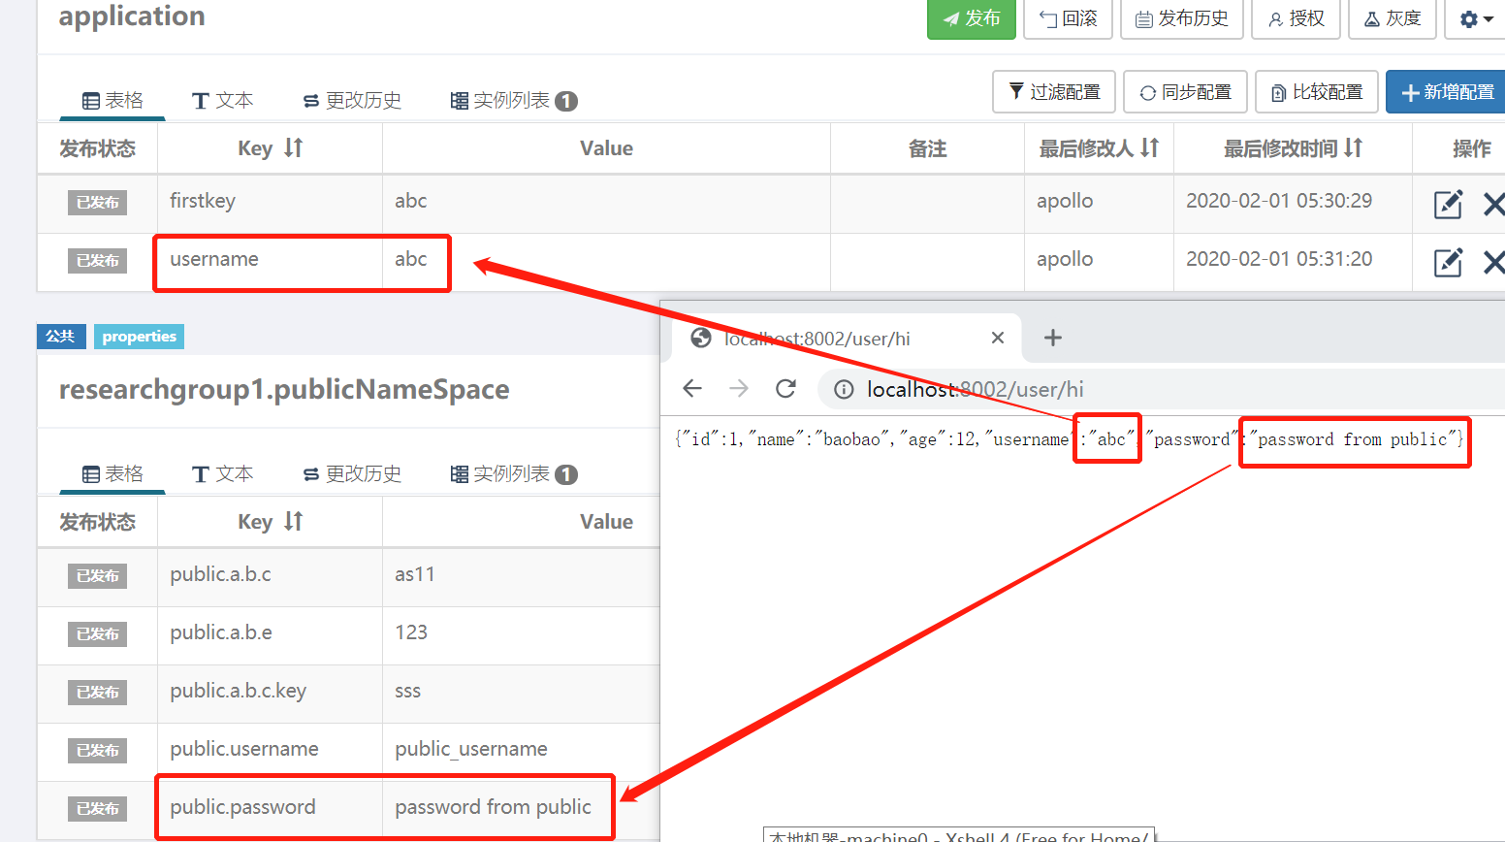Close the localhost:8002/user/hi tab
Viewport: 1505px width, 842px height.
point(997,338)
